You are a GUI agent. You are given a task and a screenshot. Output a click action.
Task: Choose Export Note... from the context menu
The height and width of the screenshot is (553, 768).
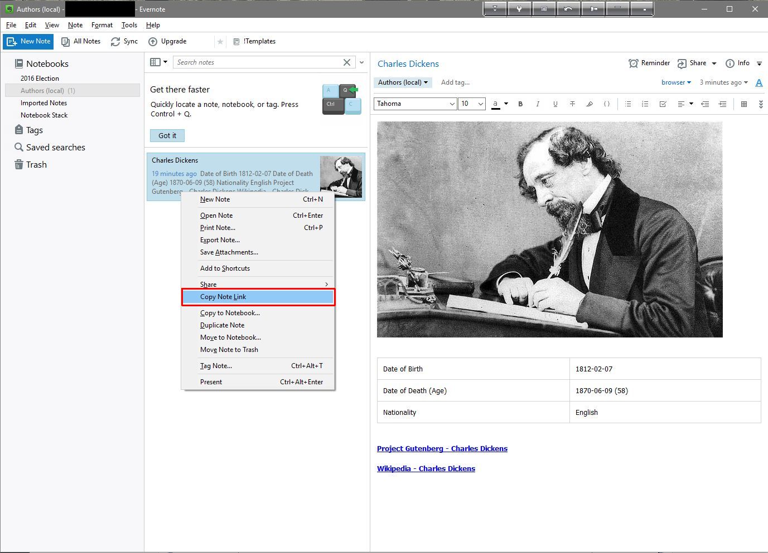258,240
